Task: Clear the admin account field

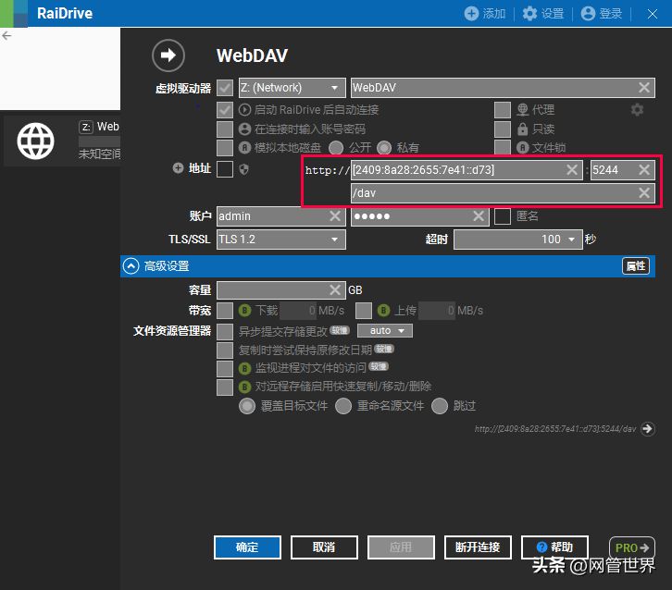Action: [x=335, y=216]
